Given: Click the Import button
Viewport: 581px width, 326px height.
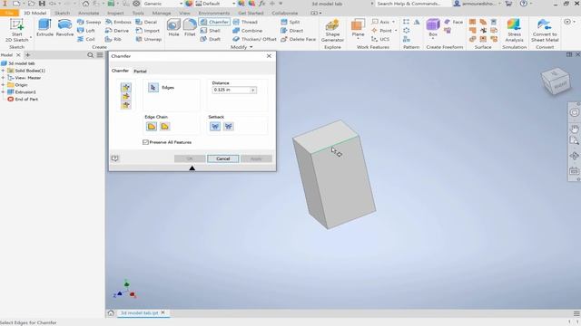Looking at the screenshot, I should [147, 31].
